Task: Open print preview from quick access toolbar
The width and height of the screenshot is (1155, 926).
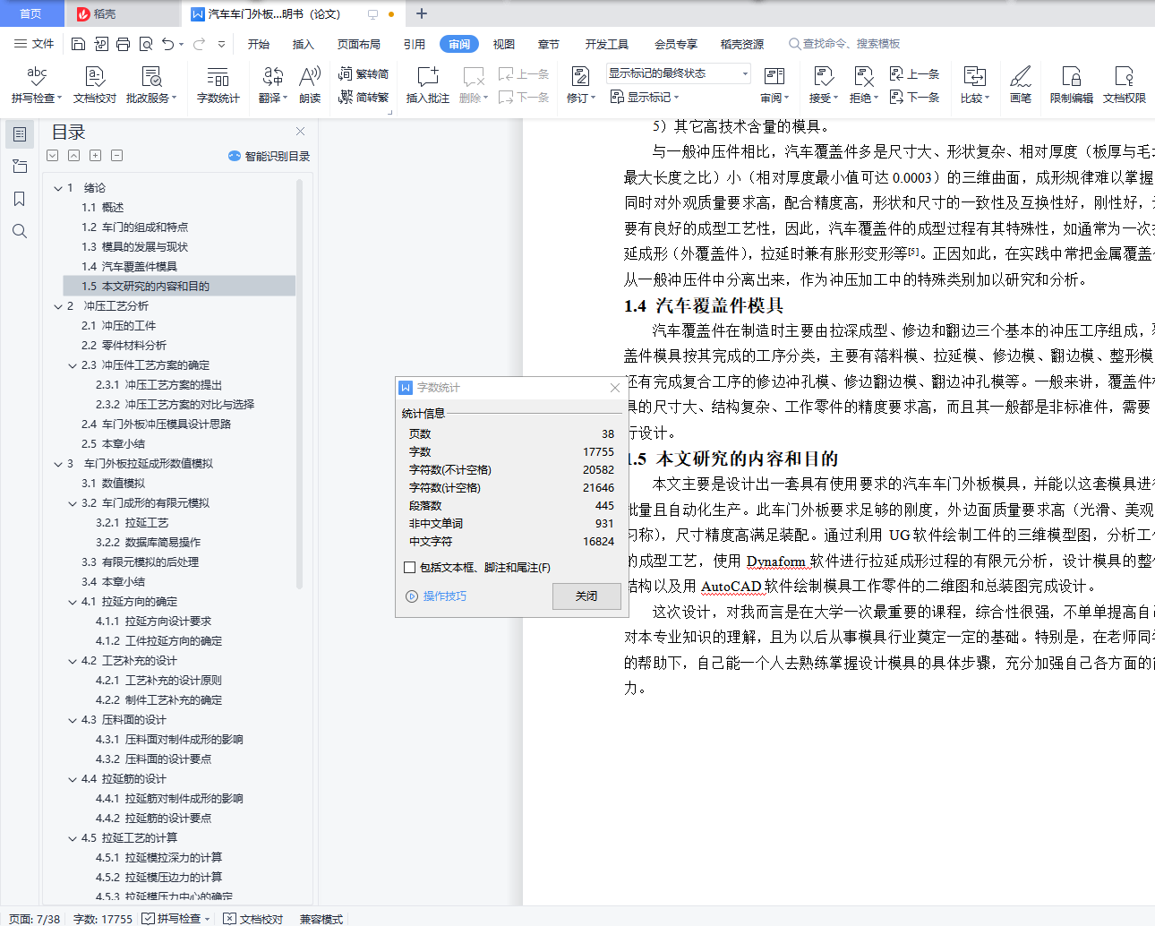Action: click(x=146, y=44)
